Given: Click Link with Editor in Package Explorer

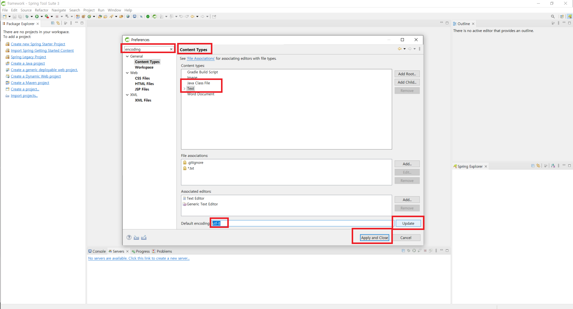Looking at the screenshot, I should (58, 23).
